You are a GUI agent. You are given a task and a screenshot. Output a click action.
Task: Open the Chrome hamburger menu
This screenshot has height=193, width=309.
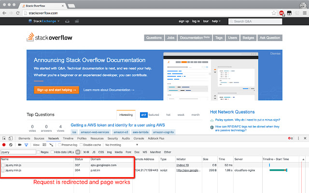(305, 13)
